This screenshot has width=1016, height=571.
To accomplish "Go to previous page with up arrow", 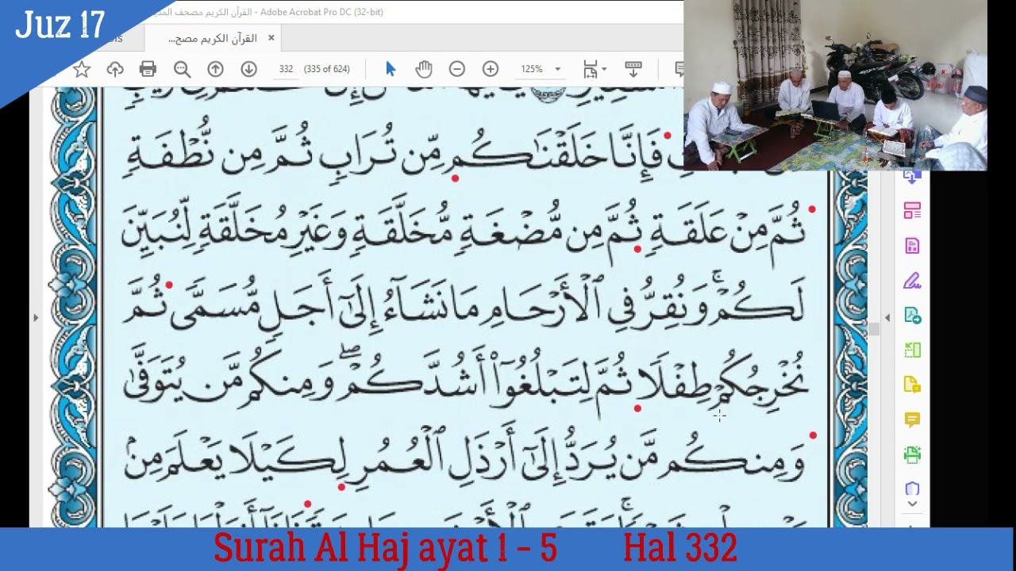I will (215, 70).
